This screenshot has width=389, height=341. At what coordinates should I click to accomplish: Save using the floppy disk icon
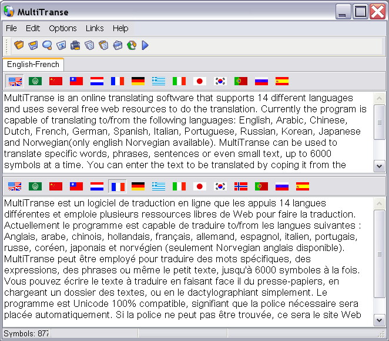pyautogui.click(x=33, y=45)
